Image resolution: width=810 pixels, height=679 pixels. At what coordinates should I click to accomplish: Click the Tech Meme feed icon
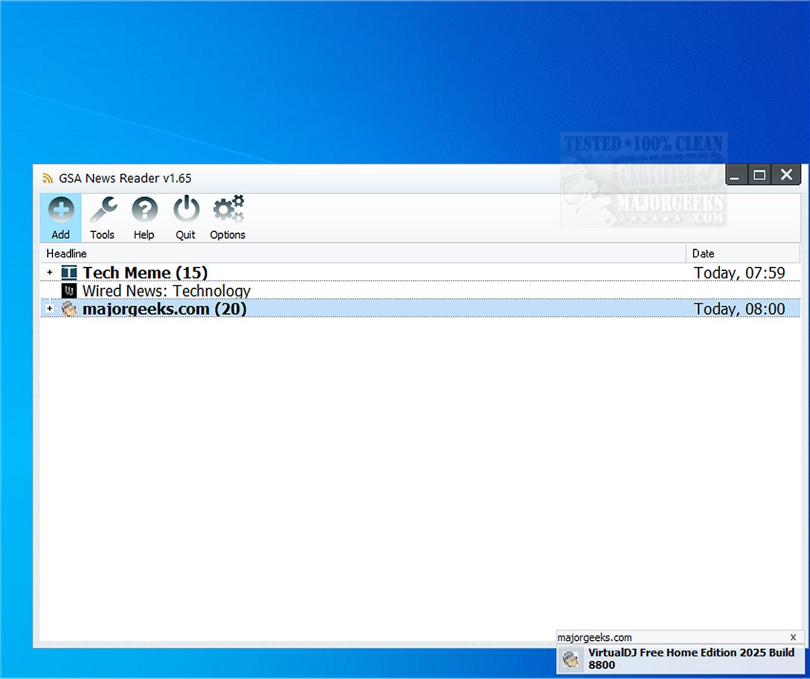(x=69, y=272)
